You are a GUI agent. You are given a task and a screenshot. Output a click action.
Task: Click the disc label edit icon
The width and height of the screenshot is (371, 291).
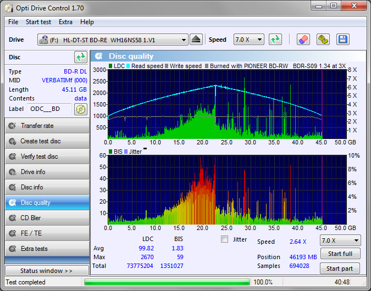point(81,109)
